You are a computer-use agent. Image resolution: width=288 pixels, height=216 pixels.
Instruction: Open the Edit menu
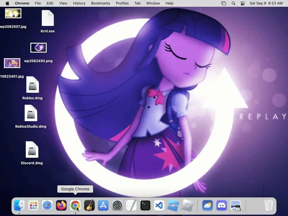(x=50, y=3)
